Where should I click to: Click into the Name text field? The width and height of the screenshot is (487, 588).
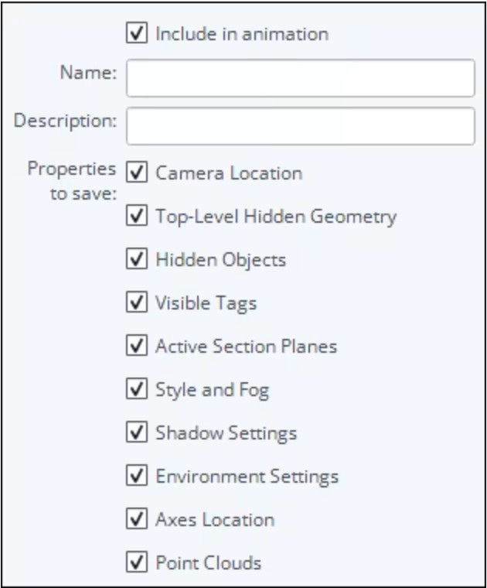(x=301, y=78)
